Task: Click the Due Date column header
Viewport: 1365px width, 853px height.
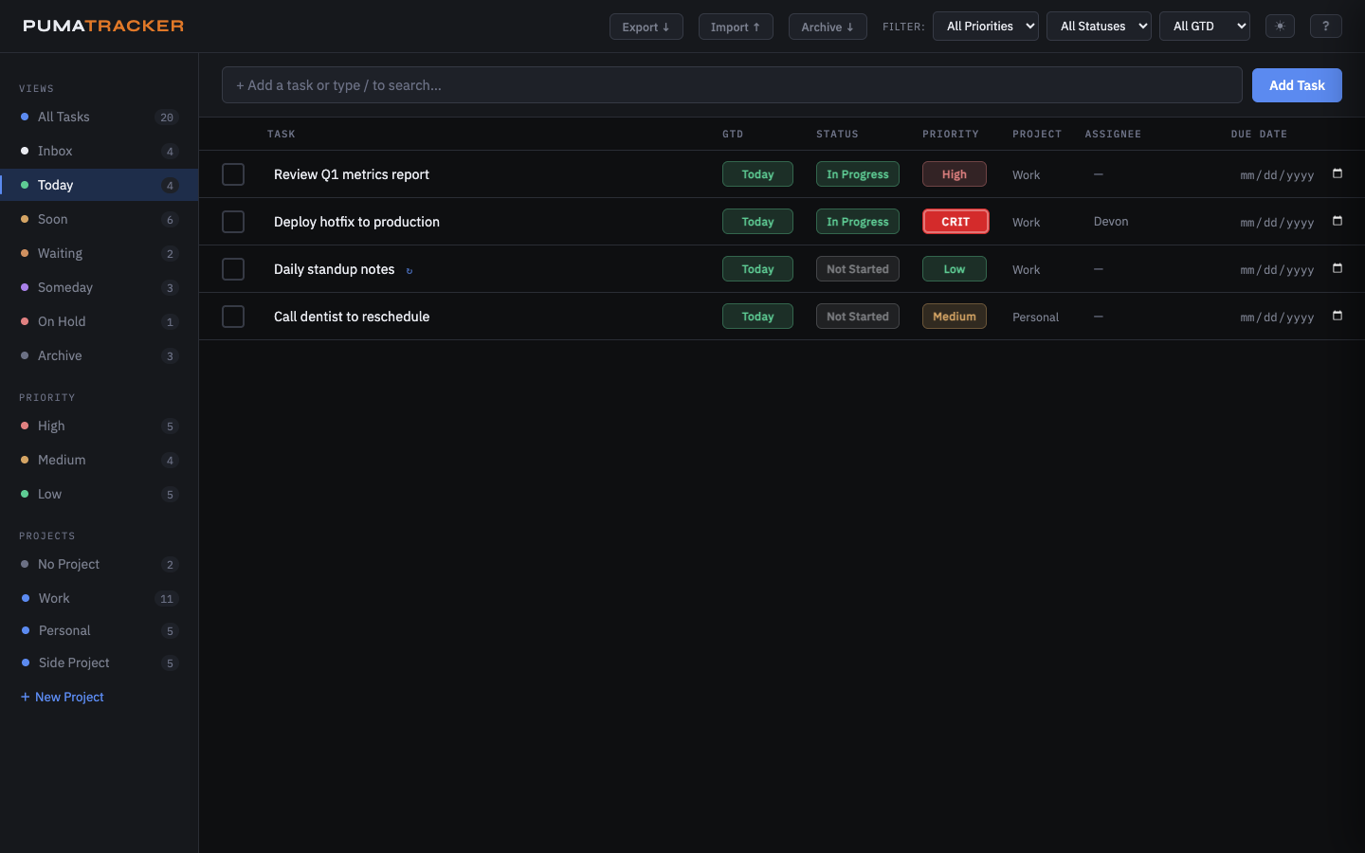Action: 1259,134
